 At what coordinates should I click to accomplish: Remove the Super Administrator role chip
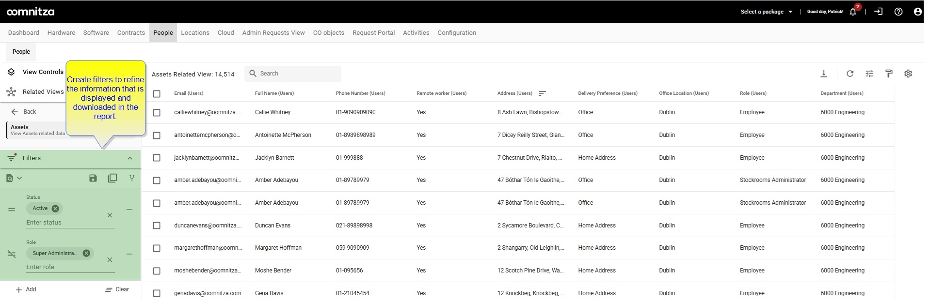coord(86,253)
